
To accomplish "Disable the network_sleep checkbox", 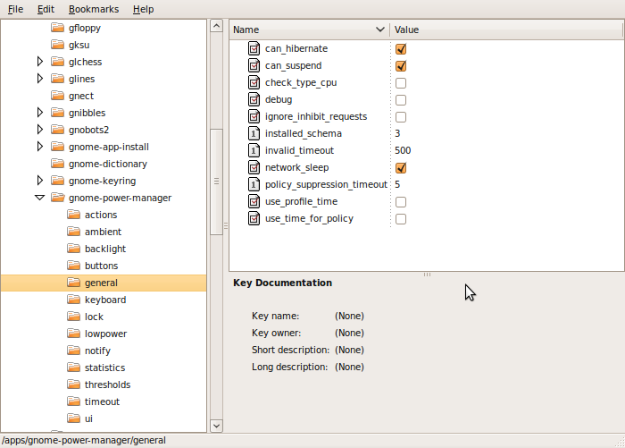I will pos(401,168).
